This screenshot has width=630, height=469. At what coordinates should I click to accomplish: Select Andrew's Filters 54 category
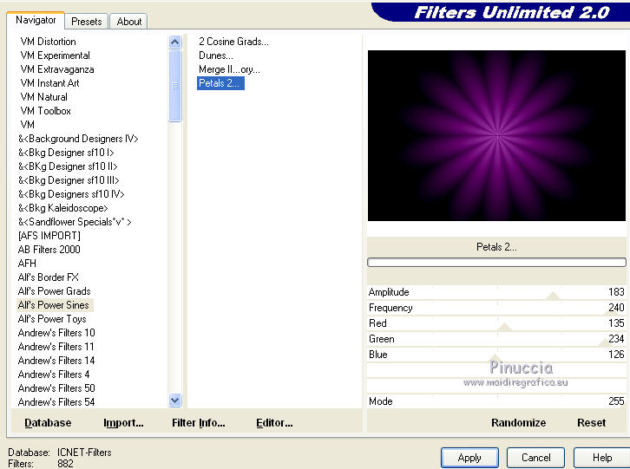click(56, 402)
